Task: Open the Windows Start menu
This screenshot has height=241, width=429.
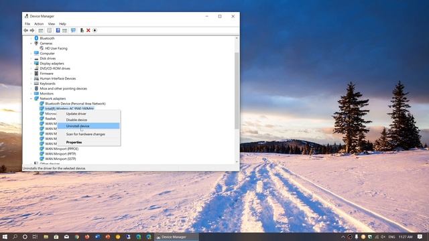Action: click(5, 236)
